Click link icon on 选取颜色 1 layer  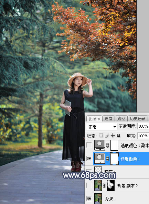point(108,159)
